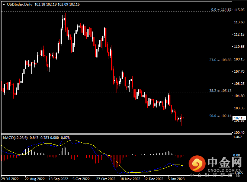Click the triangle arrow before USDIndex,Daily
The width and height of the screenshot is (247, 182).
(3, 4)
